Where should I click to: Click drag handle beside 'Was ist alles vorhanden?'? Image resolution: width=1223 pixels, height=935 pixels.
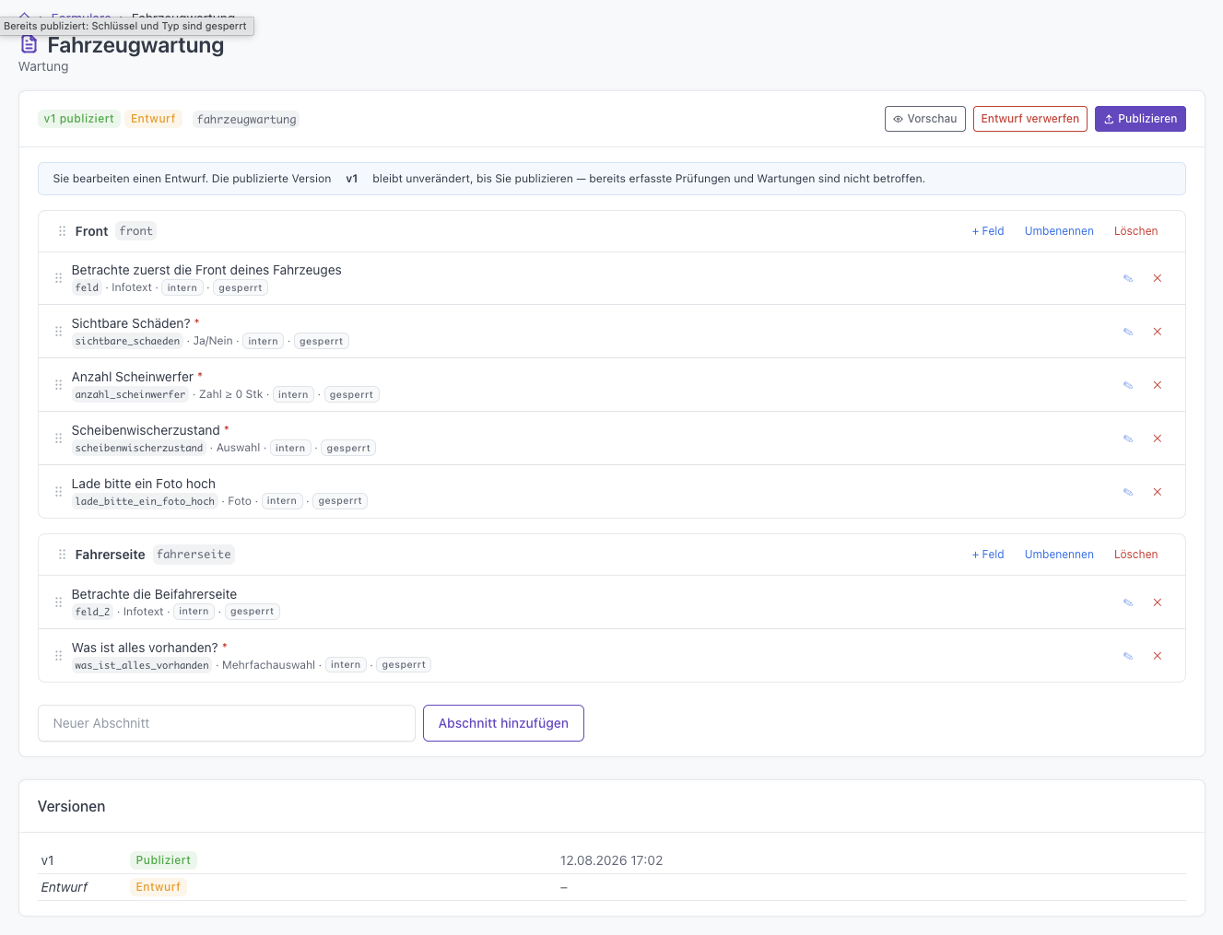click(x=58, y=656)
